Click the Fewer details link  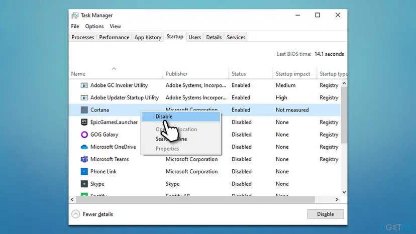coord(98,214)
